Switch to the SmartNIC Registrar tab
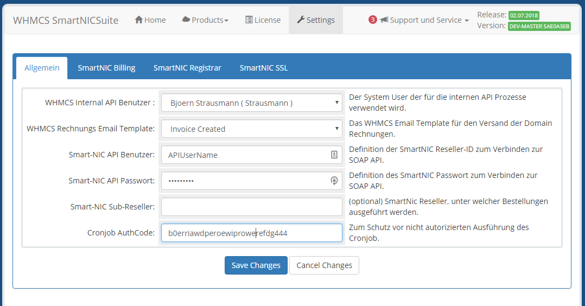The width and height of the screenshot is (585, 306). [187, 68]
